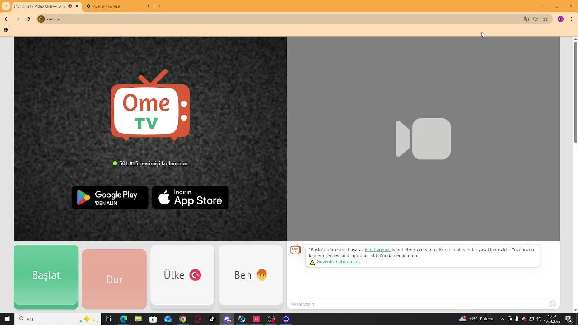The image size is (578, 325).
Task: Open the notification center icon
Action: tap(569, 319)
